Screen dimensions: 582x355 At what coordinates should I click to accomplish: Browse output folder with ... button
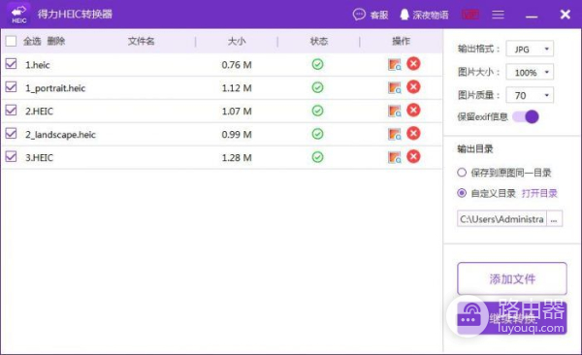coord(554,219)
